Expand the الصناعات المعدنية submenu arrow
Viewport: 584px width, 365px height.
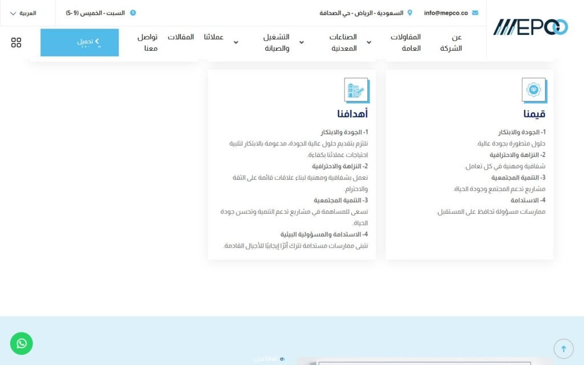pos(302,42)
